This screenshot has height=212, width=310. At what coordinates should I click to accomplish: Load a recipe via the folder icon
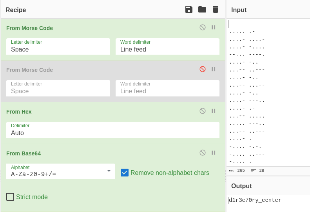[202, 9]
